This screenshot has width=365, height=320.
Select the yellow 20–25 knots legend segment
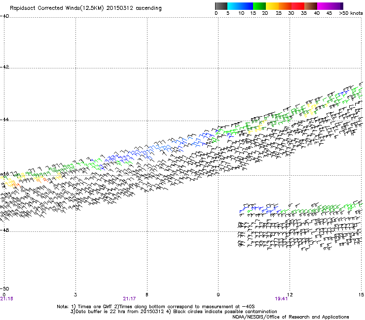[x=272, y=6]
